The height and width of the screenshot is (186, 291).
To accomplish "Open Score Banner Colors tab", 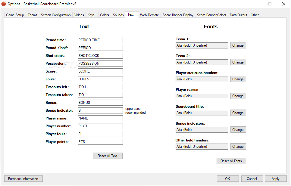I will point(211,15).
